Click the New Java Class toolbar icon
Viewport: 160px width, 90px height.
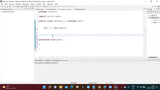33,6
